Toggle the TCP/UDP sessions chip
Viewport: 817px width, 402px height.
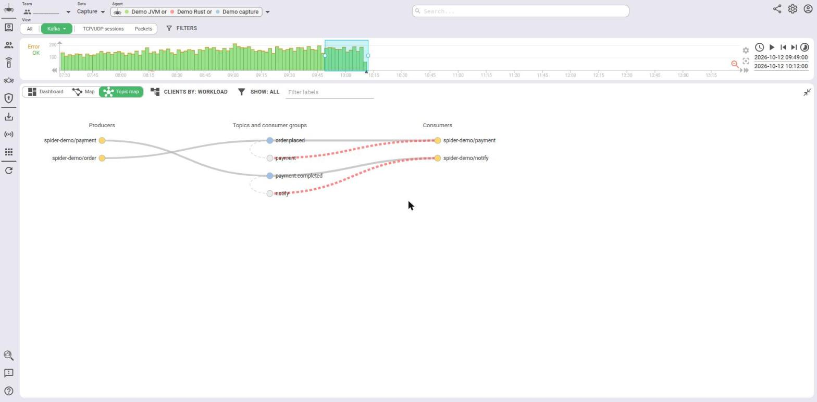click(x=103, y=29)
